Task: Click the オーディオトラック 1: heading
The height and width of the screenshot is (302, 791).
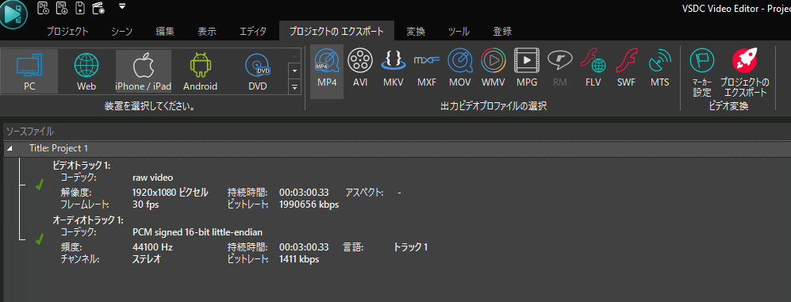Action: 88,220
